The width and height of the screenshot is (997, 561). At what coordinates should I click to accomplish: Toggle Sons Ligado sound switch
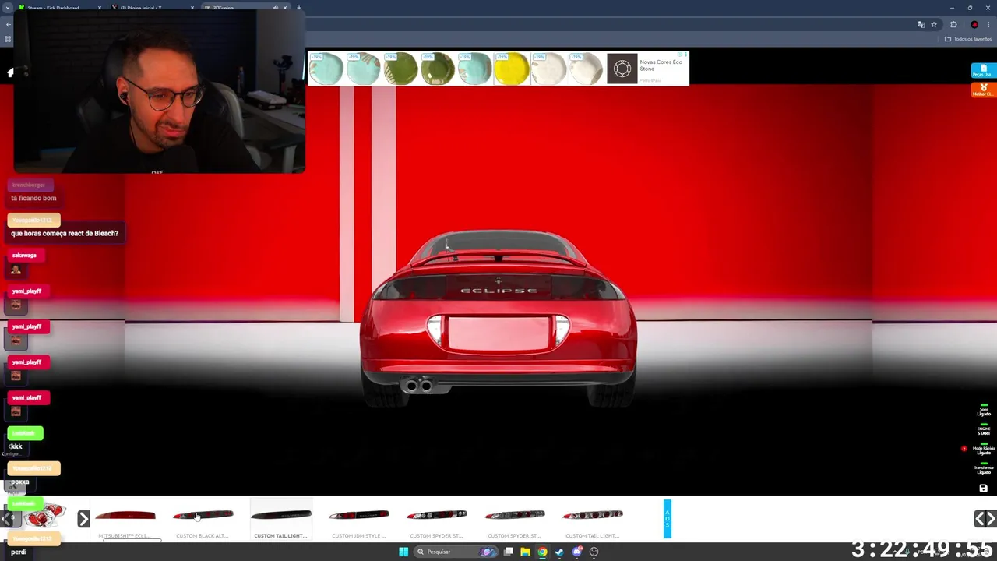(x=984, y=410)
